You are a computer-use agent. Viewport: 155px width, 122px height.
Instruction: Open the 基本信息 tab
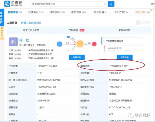pos(15,12)
